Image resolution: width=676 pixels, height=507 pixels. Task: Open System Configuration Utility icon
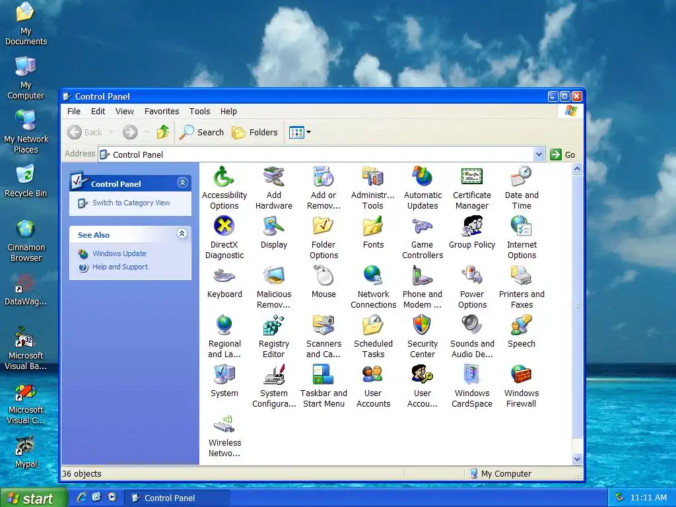click(274, 375)
